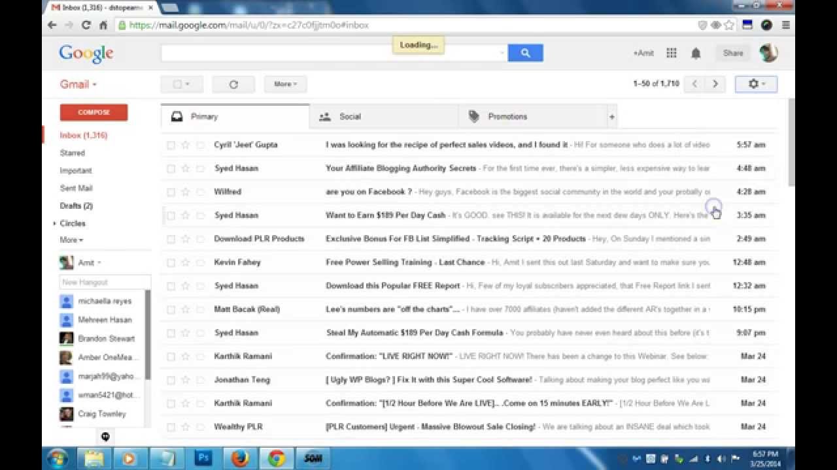Switch to the Social tab
This screenshot has width=837, height=470.
coord(384,117)
